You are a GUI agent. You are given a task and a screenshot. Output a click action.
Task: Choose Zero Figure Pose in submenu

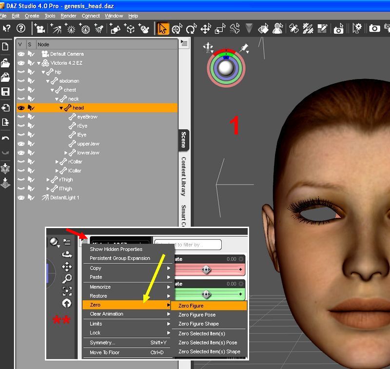197,315
